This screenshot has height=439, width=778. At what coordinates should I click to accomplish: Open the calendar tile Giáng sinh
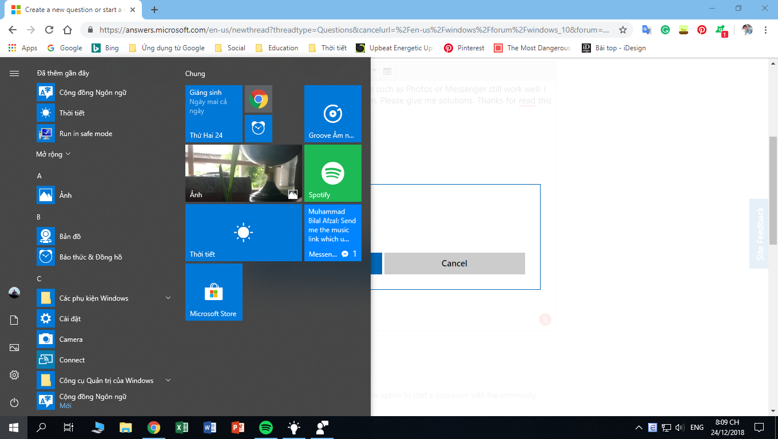click(214, 114)
